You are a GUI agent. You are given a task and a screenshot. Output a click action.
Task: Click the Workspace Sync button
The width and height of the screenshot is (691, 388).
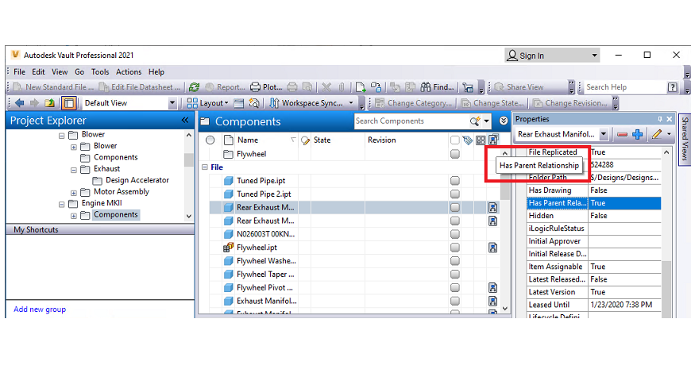click(306, 103)
